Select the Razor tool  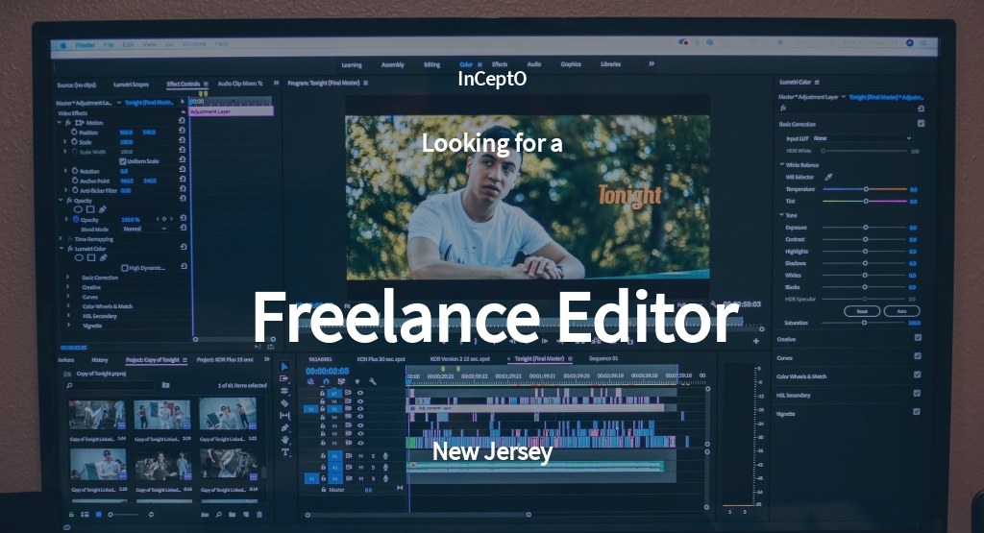(285, 403)
